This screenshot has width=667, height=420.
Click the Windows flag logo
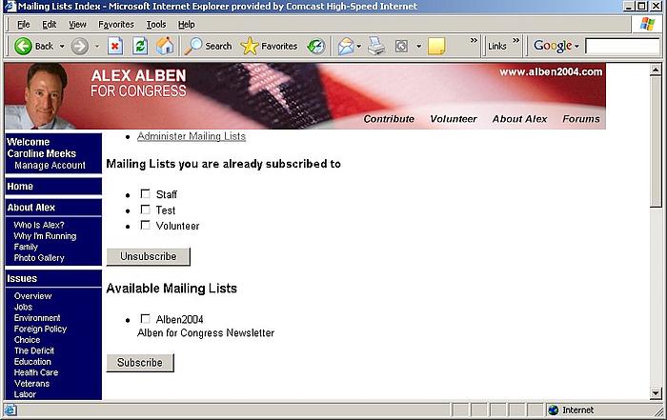pyautogui.click(x=647, y=24)
